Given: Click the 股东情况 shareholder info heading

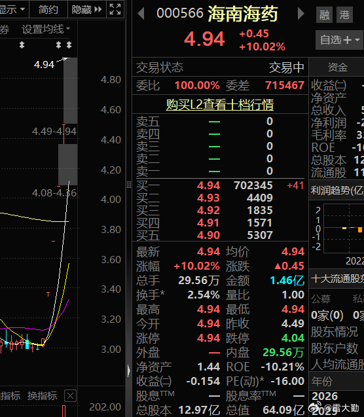Looking at the screenshot, I should point(335,332).
